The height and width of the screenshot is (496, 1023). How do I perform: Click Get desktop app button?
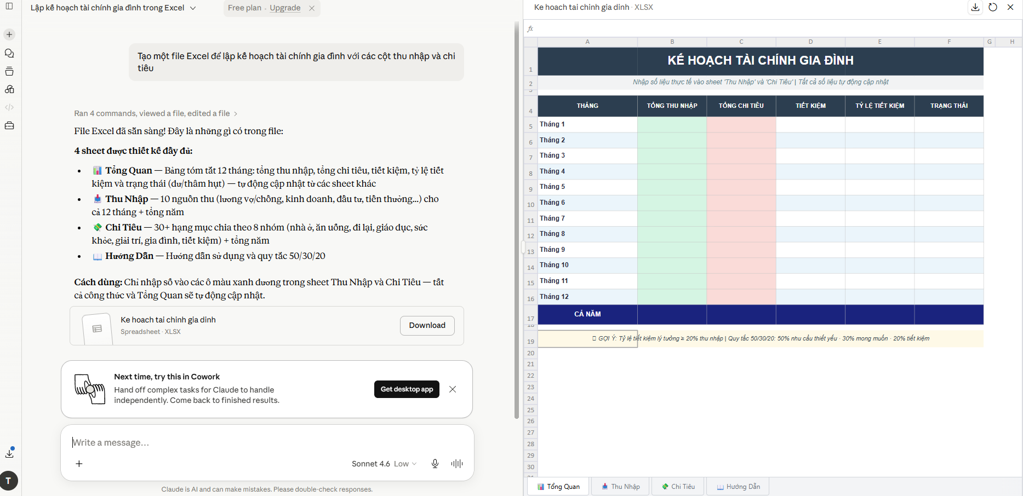[407, 389]
